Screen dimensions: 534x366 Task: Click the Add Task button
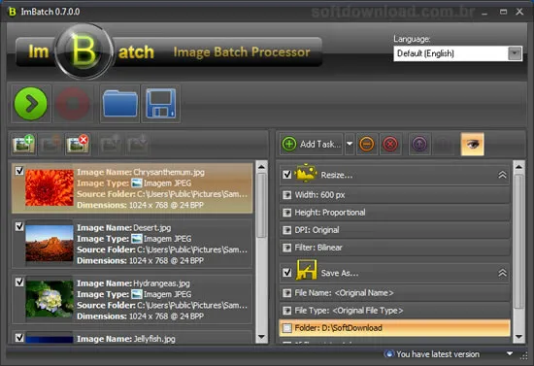point(312,144)
